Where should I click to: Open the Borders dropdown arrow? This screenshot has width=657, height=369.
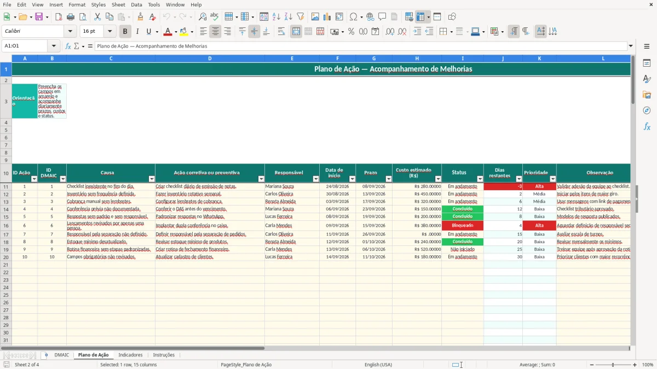[451, 32]
